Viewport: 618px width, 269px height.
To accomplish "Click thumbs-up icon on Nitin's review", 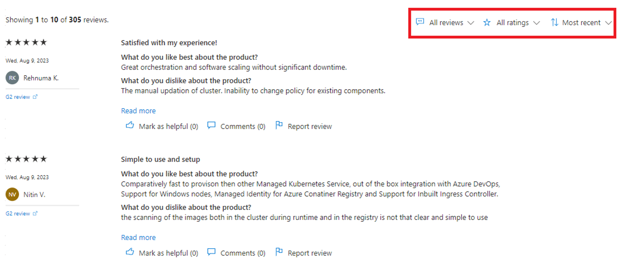I will (130, 252).
